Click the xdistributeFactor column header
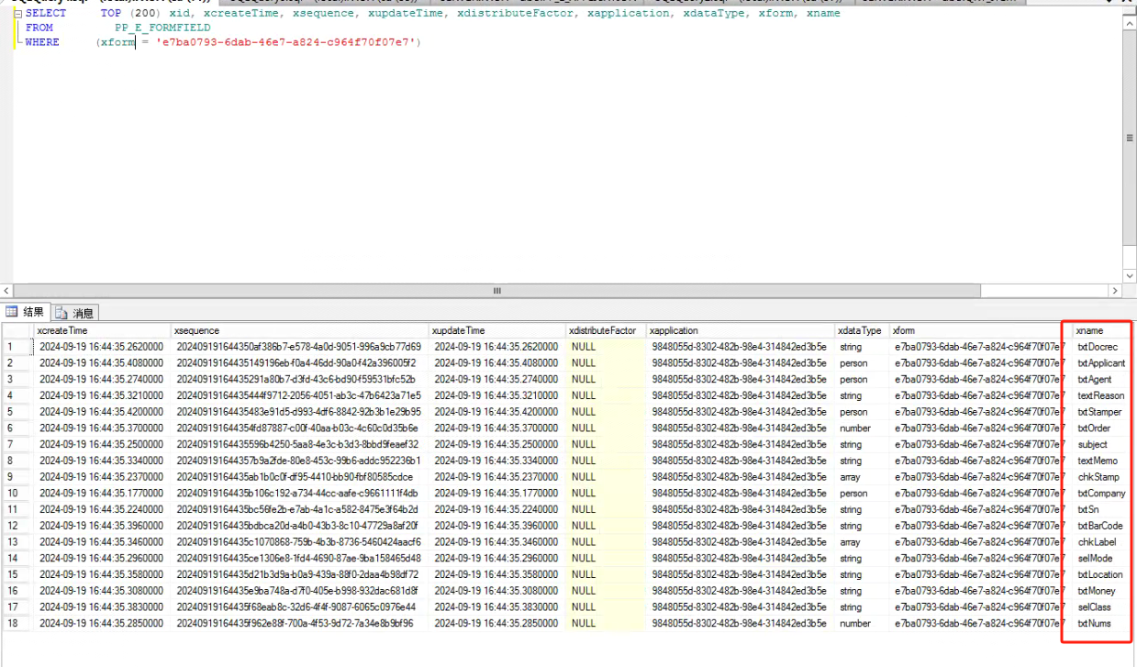The height and width of the screenshot is (667, 1137). coord(602,330)
